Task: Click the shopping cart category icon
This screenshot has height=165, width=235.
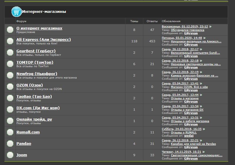Action: coord(16,12)
